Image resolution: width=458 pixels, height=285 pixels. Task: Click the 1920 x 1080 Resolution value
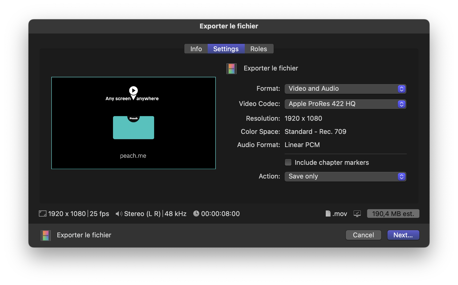pyautogui.click(x=303, y=118)
